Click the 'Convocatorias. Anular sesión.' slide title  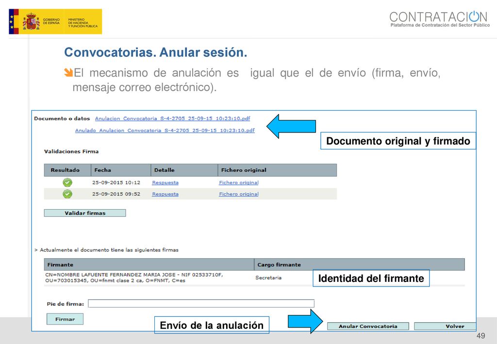156,52
